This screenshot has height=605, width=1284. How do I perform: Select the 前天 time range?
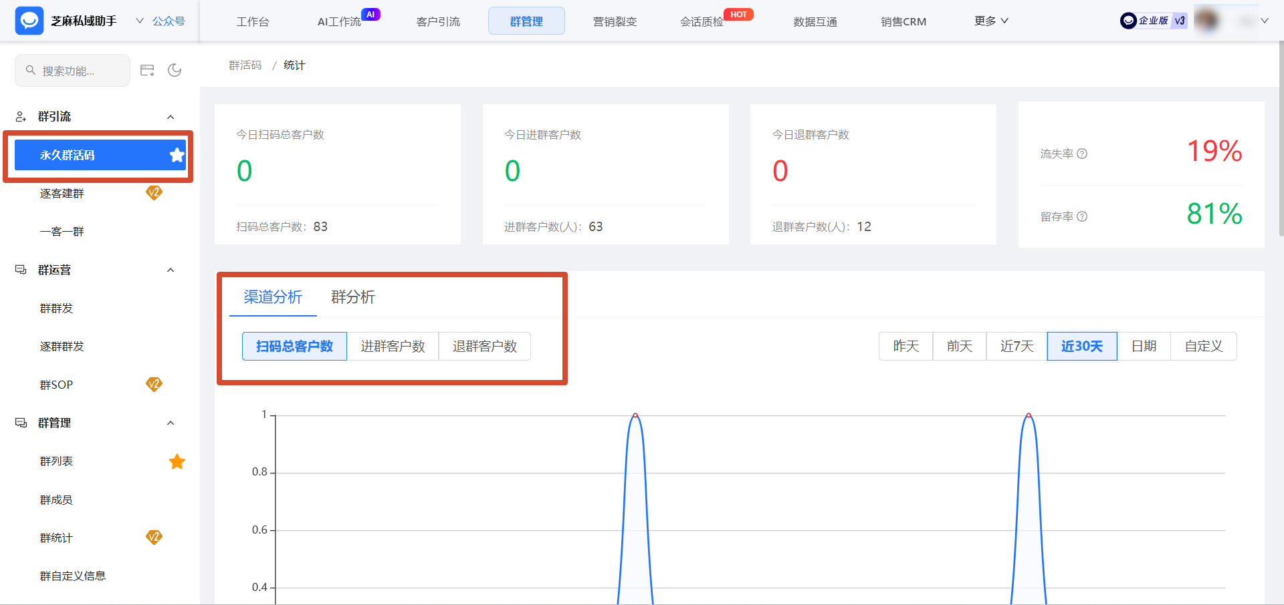[960, 346]
